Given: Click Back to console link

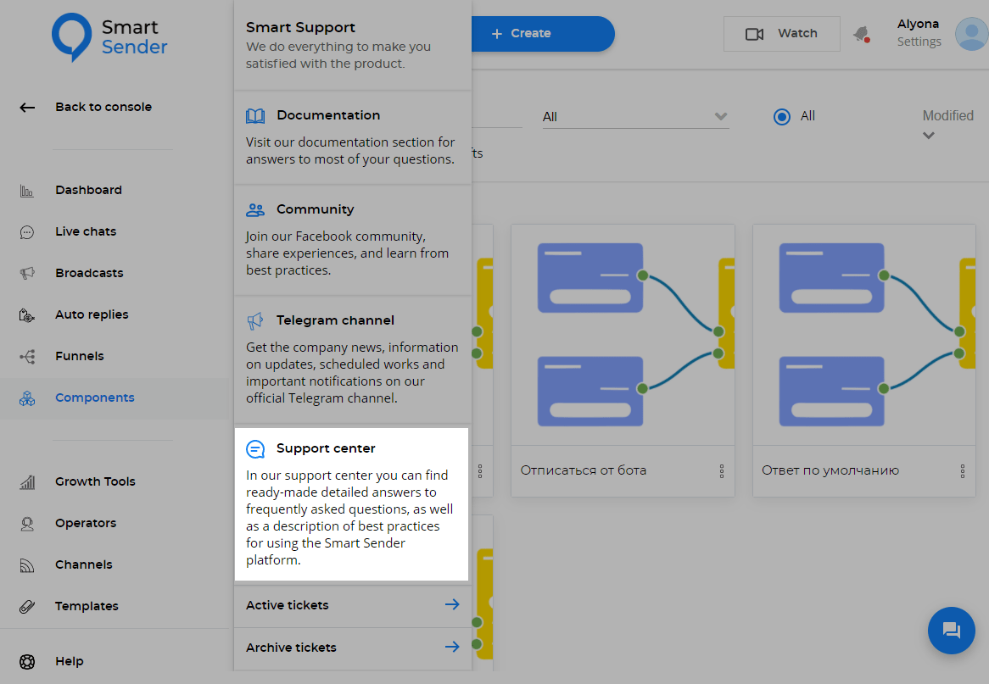Looking at the screenshot, I should coord(103,107).
